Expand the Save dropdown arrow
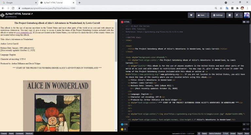 208,15
